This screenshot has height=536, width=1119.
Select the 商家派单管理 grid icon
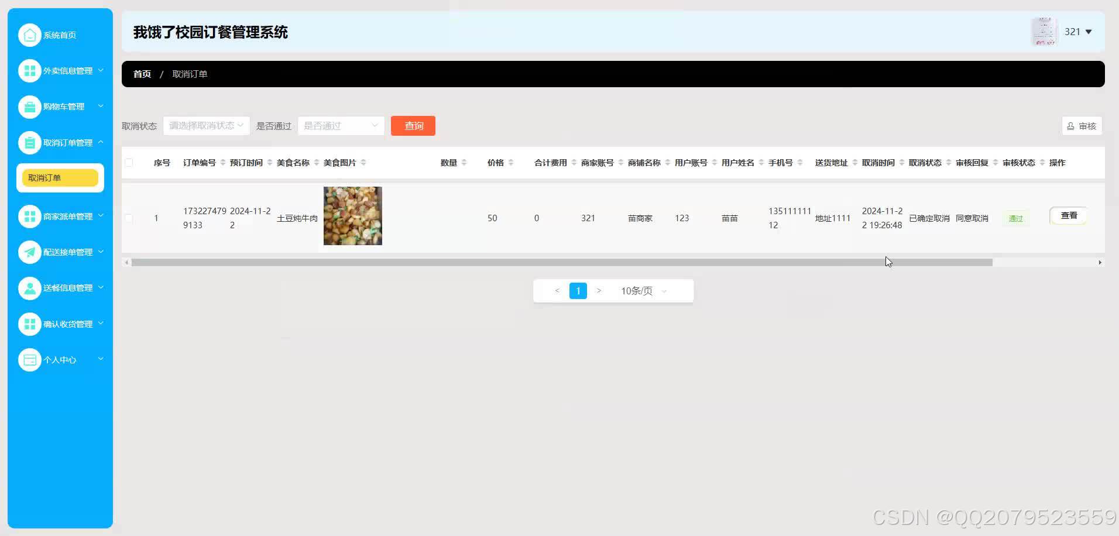coord(30,216)
